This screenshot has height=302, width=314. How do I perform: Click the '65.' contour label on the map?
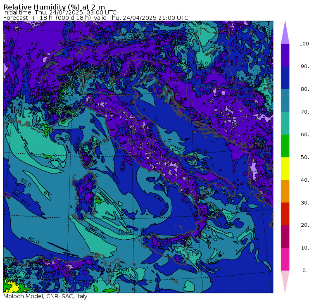(48, 193)
